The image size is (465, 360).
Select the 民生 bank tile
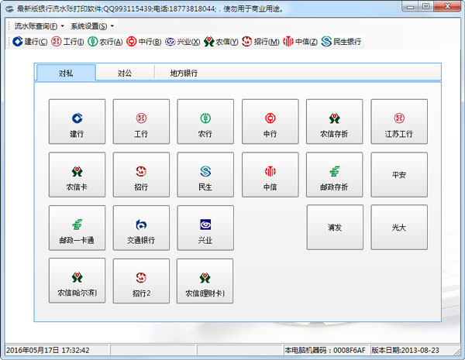coord(205,174)
